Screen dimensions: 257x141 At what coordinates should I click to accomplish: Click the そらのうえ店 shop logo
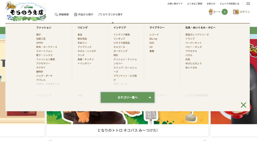[x=26, y=12]
